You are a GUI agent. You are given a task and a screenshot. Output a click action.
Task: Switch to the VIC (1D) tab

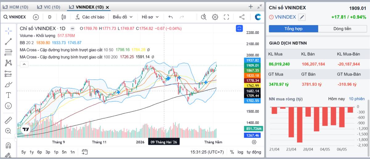(48, 7)
